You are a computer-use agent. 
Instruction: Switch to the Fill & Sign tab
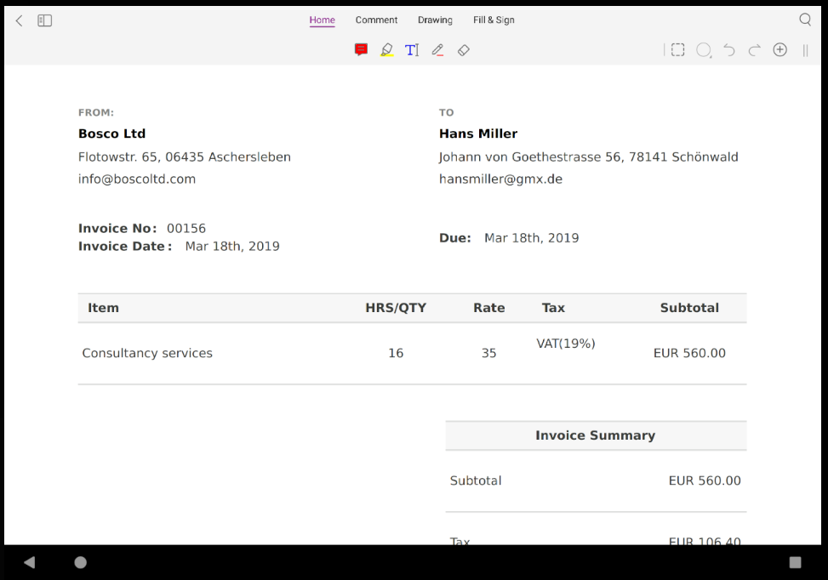pos(494,20)
